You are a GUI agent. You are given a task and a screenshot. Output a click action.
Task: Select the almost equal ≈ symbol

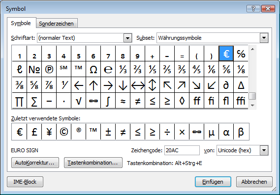pyautogui.click(x=123, y=101)
